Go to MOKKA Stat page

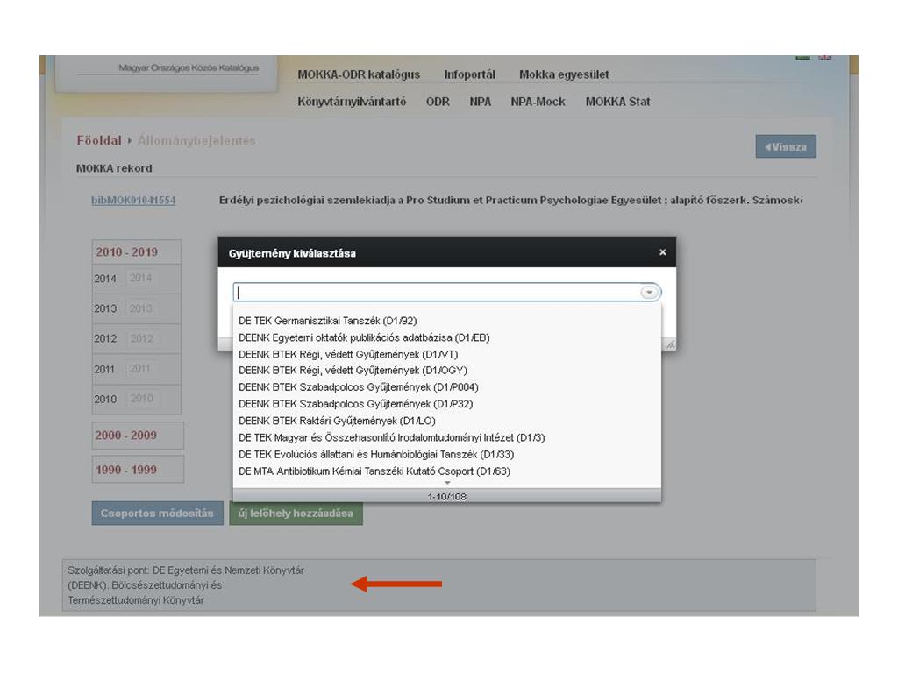[x=617, y=102]
